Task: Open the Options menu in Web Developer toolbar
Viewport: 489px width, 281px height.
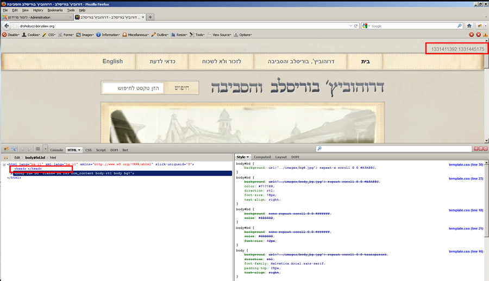Action: click(243, 35)
